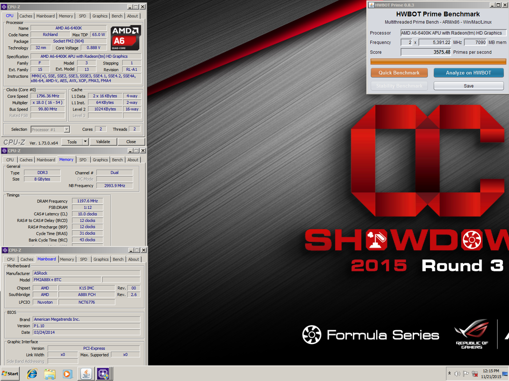Screen dimensions: 509x381
Task: Switch to About tab in top CPU-Z window
Action: [x=132, y=16]
